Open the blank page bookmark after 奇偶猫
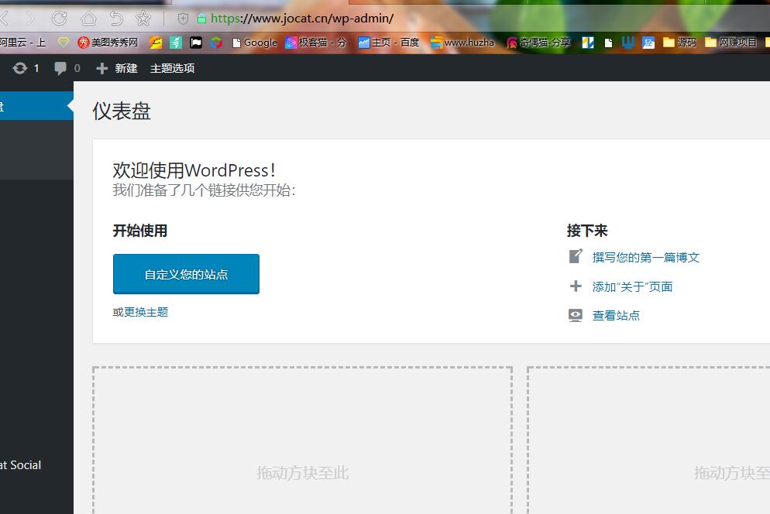Image resolution: width=770 pixels, height=514 pixels. click(x=608, y=43)
